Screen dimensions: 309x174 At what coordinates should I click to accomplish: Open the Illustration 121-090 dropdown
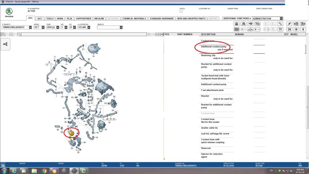pyautogui.click(x=89, y=28)
